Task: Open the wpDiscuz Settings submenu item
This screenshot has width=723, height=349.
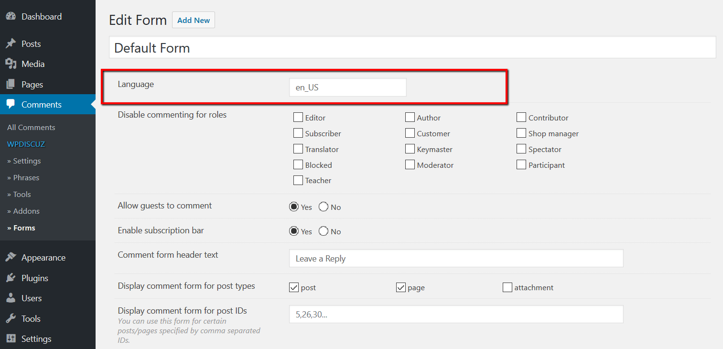Action: point(24,161)
